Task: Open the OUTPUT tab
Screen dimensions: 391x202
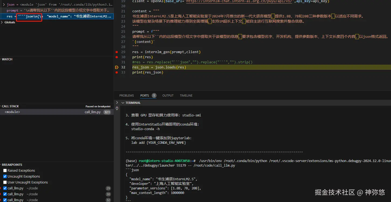Action: pos(168,96)
